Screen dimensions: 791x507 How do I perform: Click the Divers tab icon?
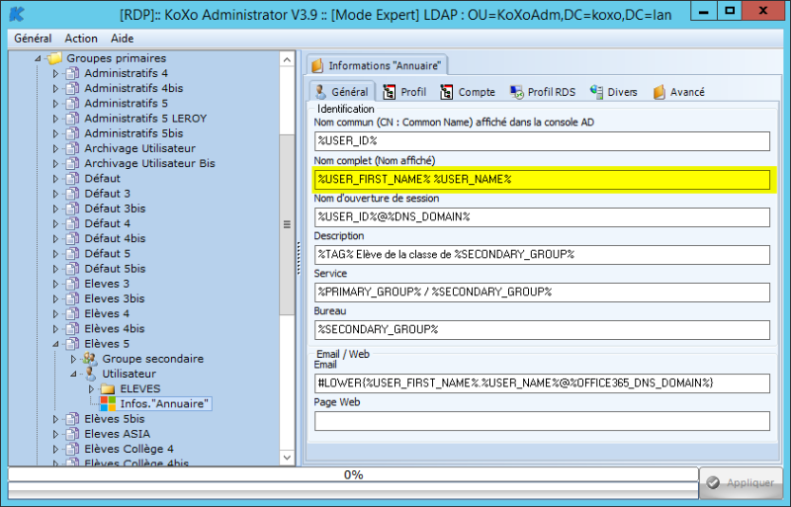[x=596, y=92]
